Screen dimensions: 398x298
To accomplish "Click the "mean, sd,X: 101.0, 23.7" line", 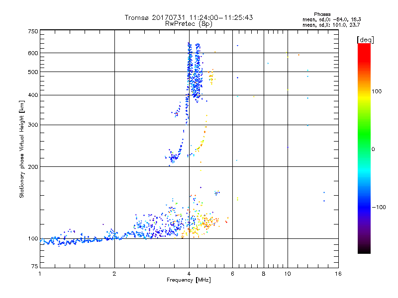I will tap(331, 25).
